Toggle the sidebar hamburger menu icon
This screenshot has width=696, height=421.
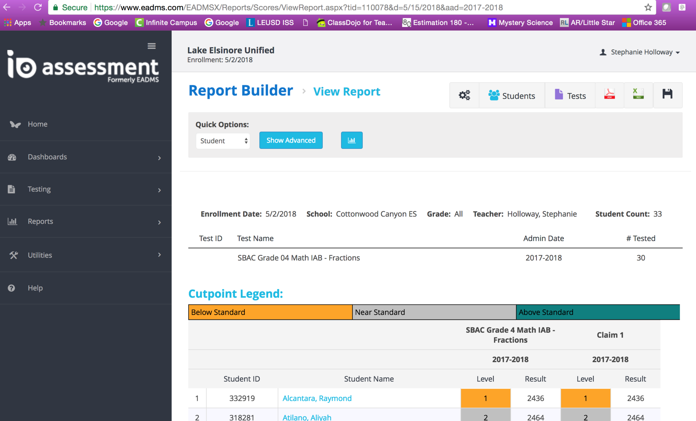152,46
